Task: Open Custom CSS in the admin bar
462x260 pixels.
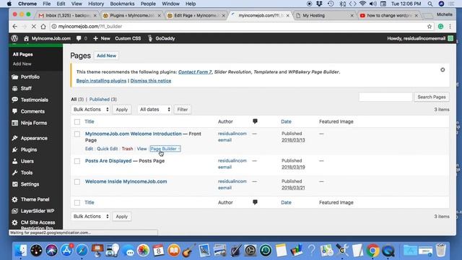Action: (128, 38)
